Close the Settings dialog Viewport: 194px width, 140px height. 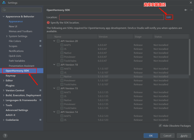(x=191, y=3)
